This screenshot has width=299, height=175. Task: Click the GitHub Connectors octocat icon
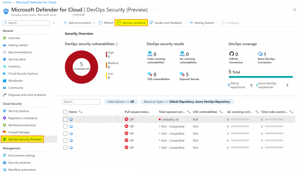232,54
